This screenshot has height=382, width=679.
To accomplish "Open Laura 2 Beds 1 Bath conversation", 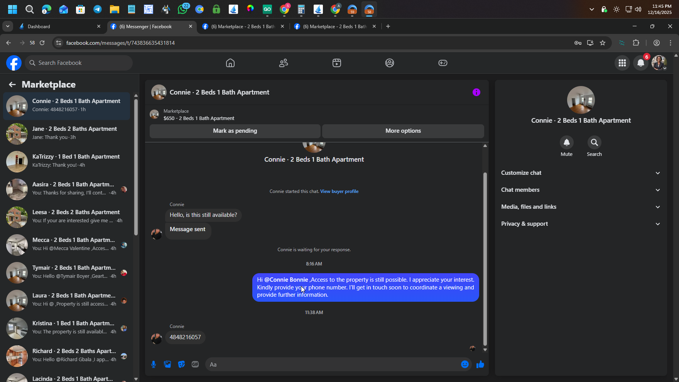I will tap(67, 300).
